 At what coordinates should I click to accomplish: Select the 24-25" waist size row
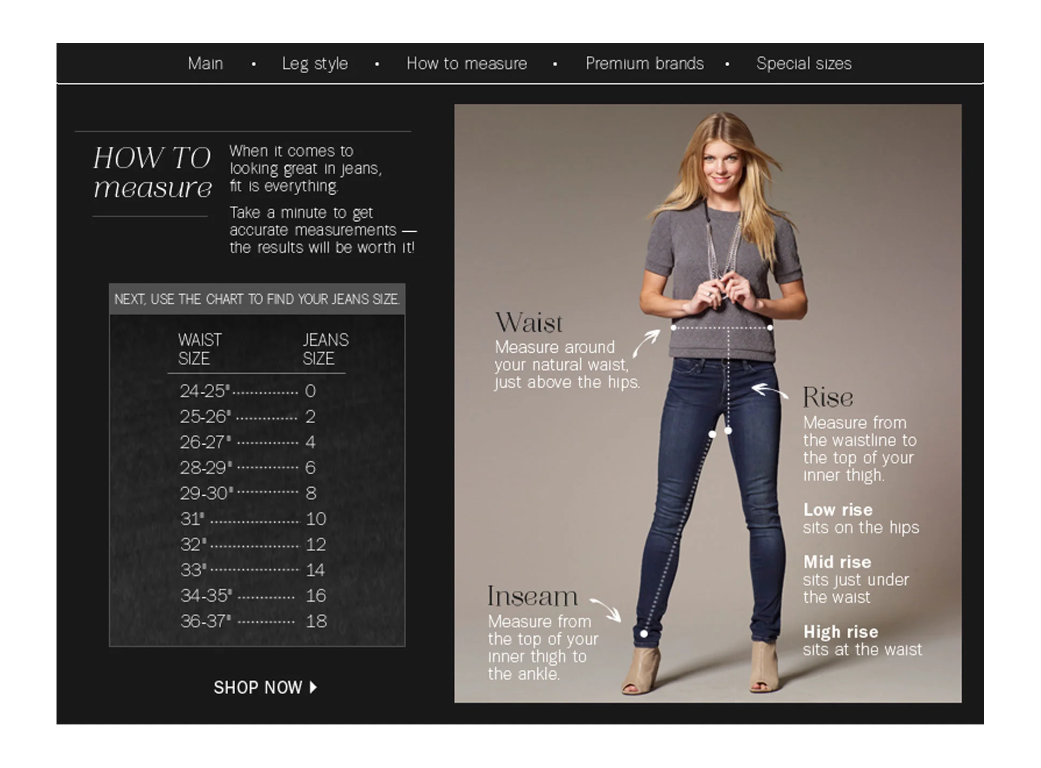pyautogui.click(x=248, y=391)
